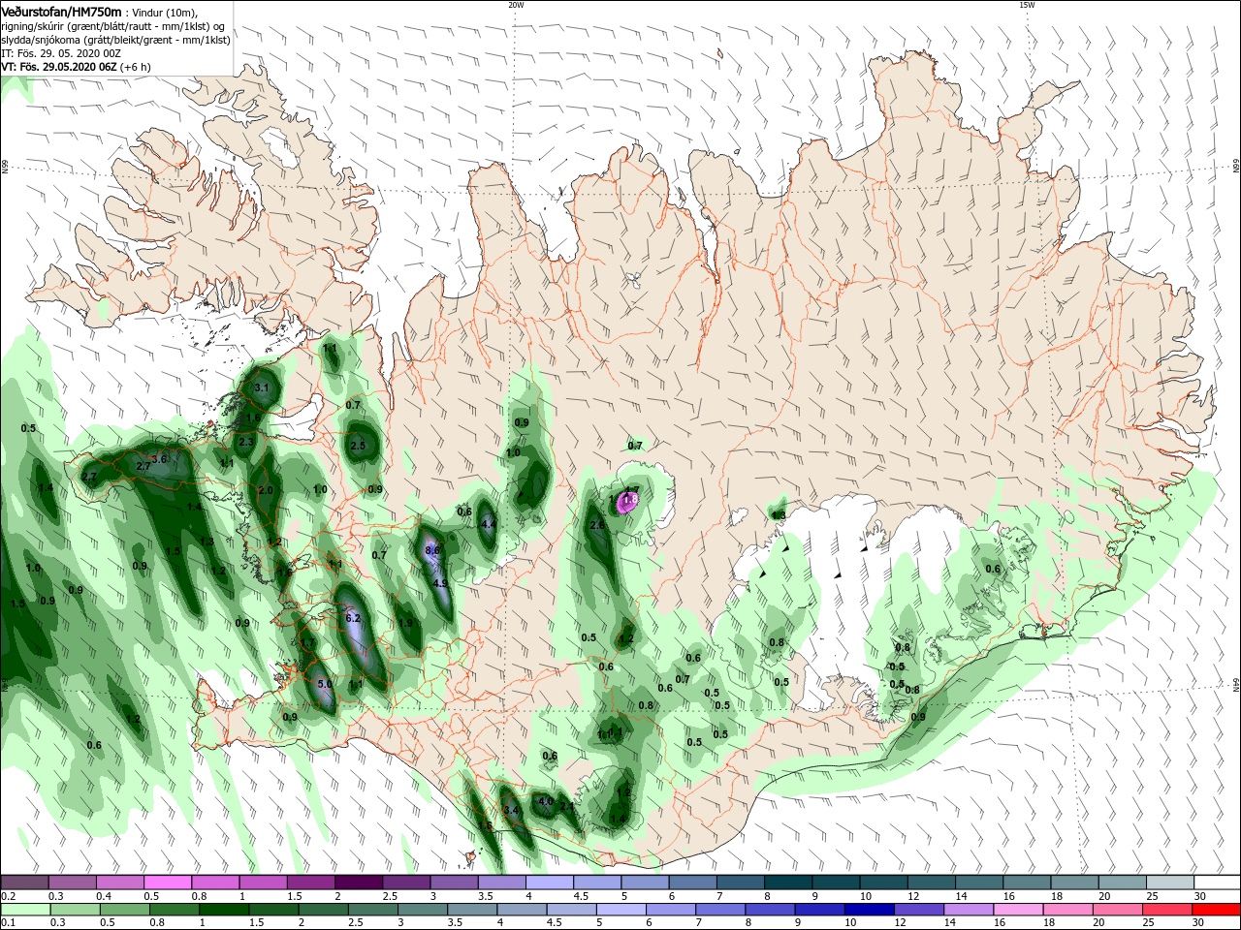
Task: Click the 3.6 precipitation value on Snæfellsnes
Action: coord(160,459)
